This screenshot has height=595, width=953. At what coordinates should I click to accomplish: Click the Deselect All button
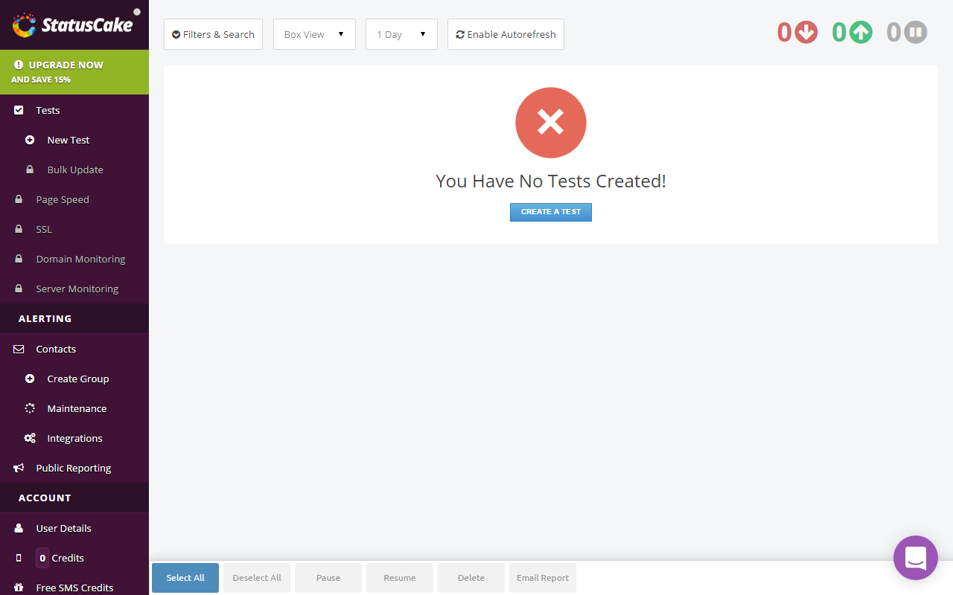257,578
